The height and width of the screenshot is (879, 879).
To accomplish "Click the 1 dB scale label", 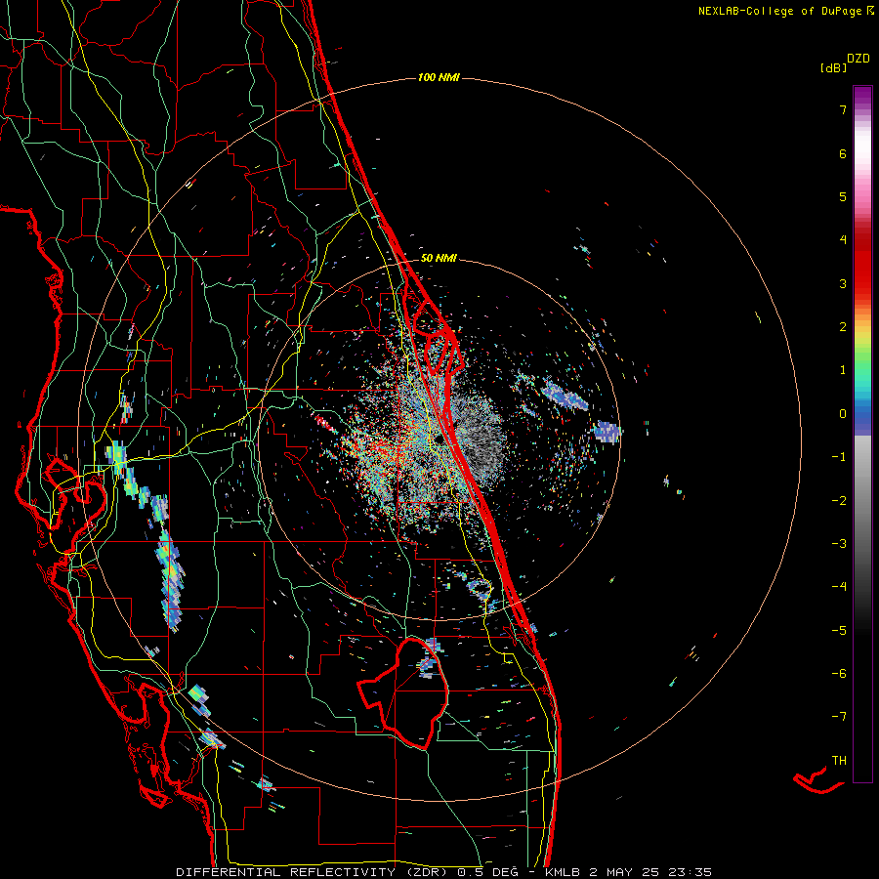I will [x=843, y=370].
